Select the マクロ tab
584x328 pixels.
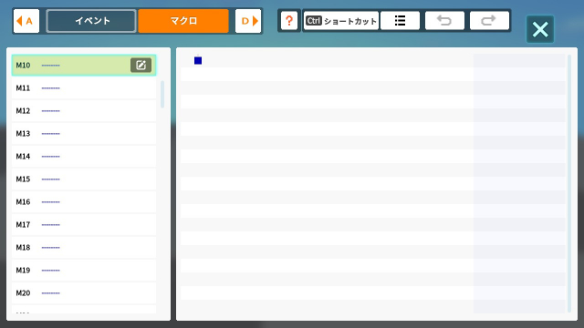(x=183, y=21)
